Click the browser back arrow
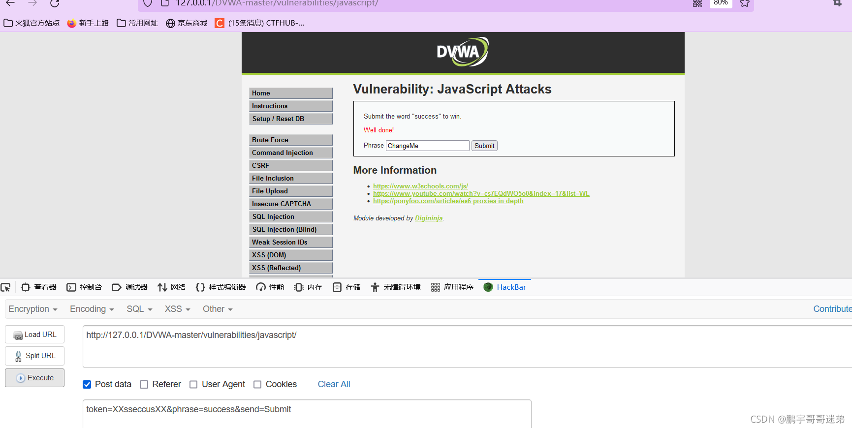852x428 pixels. point(10,3)
